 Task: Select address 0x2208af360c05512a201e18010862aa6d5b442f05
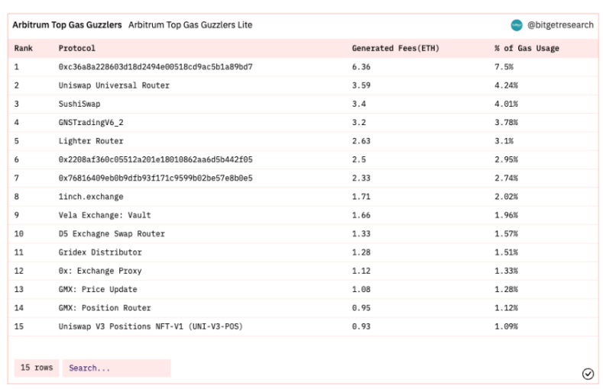coord(155,159)
